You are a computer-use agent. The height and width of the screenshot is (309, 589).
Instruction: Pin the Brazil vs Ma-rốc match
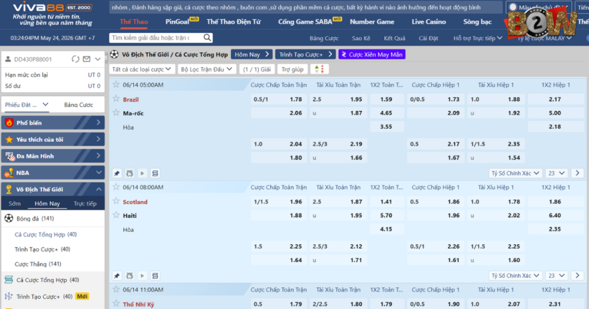[x=117, y=173]
